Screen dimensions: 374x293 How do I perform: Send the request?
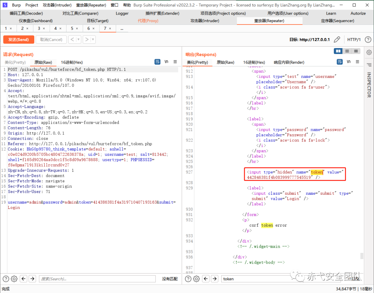(19, 39)
